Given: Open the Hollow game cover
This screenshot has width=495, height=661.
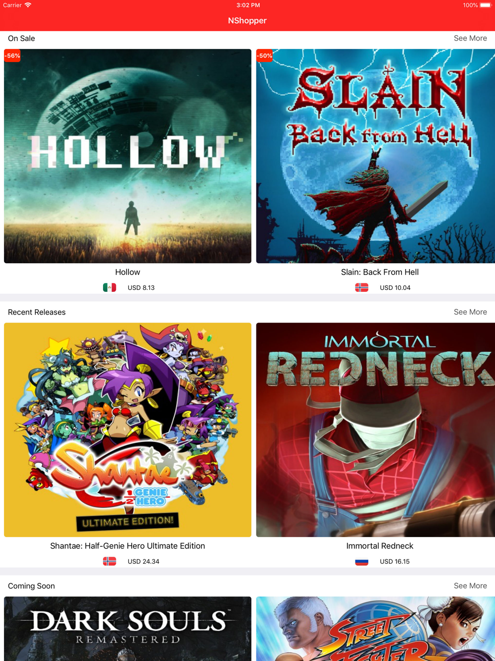Looking at the screenshot, I should coord(128,156).
